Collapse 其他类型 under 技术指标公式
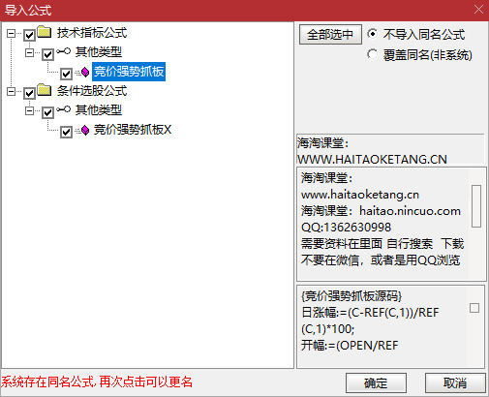489x397 pixels. point(29,52)
